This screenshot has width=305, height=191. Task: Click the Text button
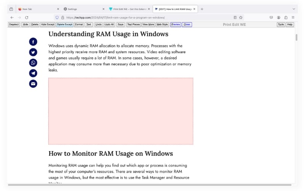89,24
